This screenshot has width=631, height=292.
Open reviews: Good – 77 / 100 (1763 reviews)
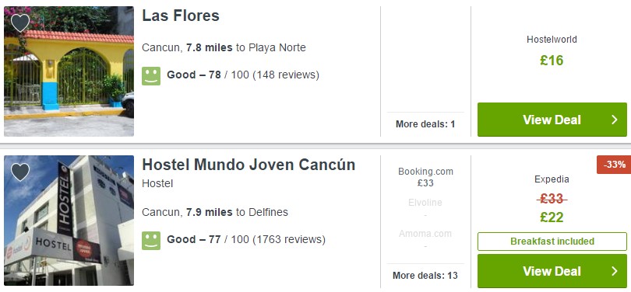click(x=246, y=239)
